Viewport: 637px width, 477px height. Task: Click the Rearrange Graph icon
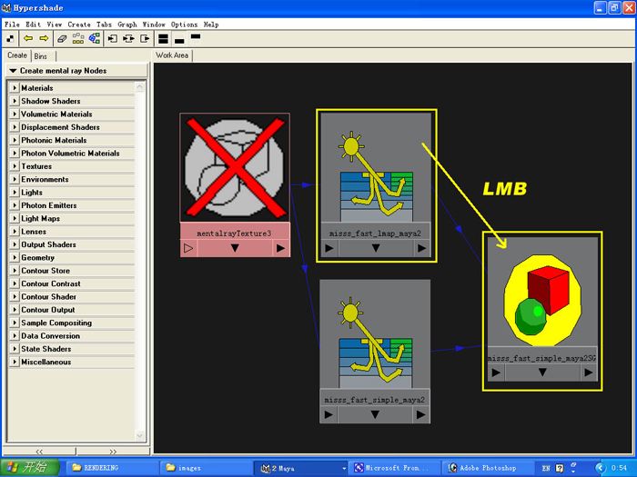point(78,39)
